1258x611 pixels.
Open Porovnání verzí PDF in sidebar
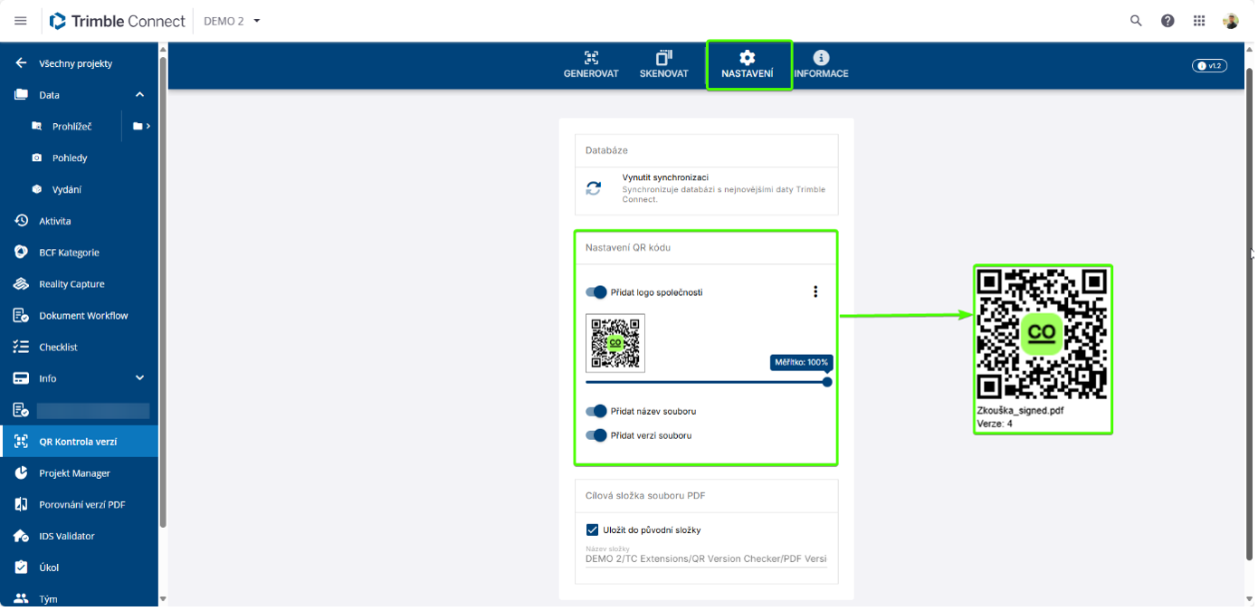[81, 504]
